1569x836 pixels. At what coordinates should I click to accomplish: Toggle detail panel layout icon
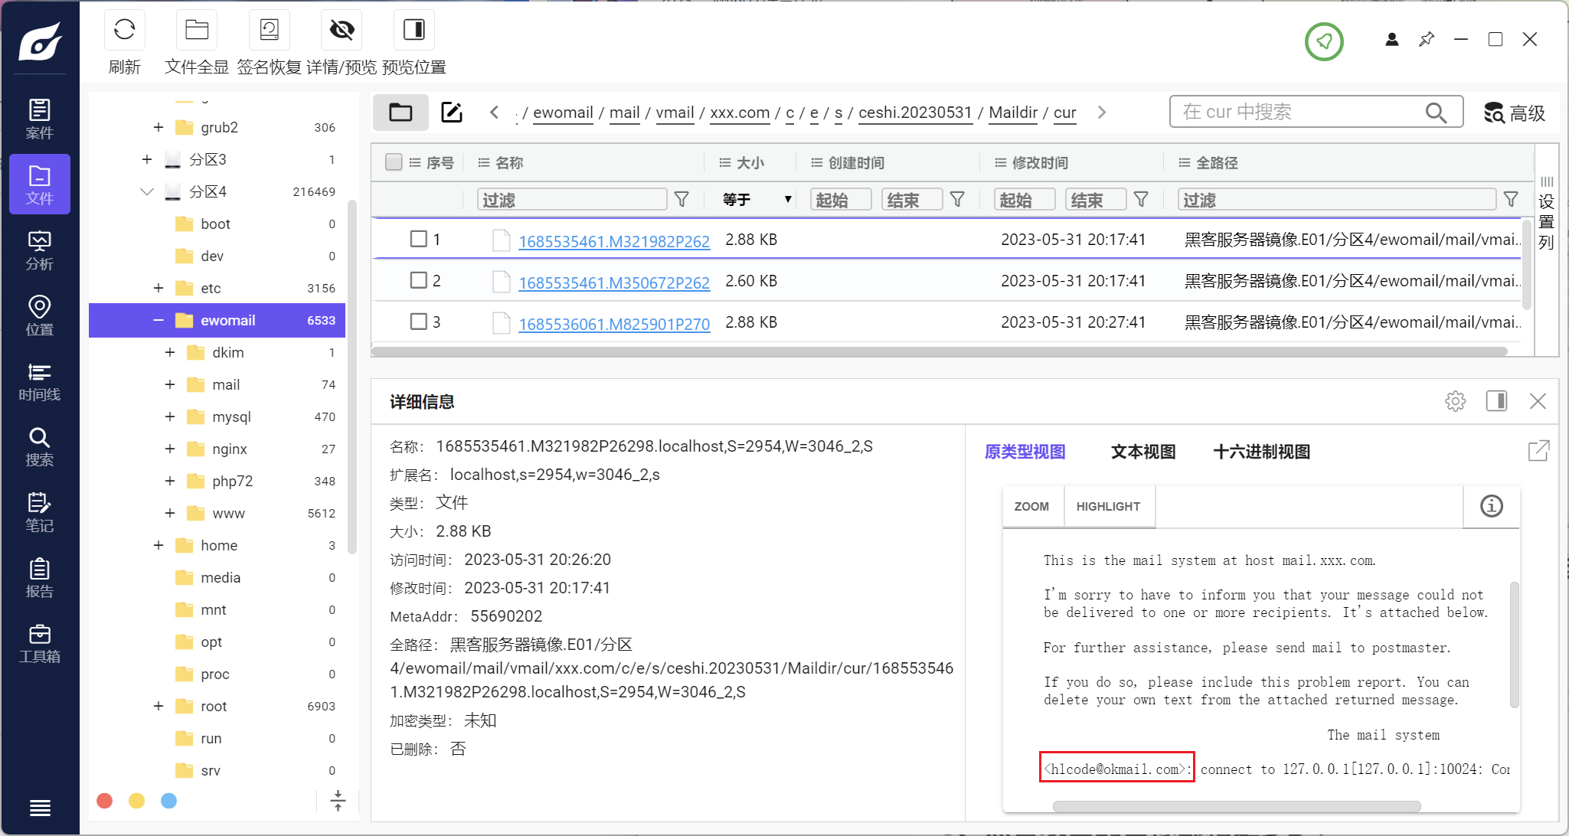click(1496, 400)
